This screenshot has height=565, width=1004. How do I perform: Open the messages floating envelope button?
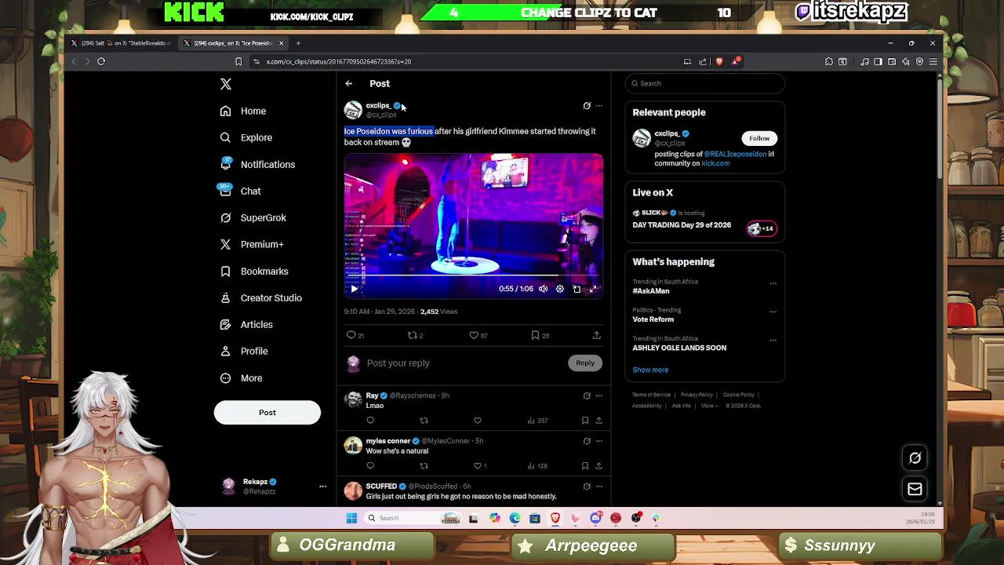tap(915, 490)
